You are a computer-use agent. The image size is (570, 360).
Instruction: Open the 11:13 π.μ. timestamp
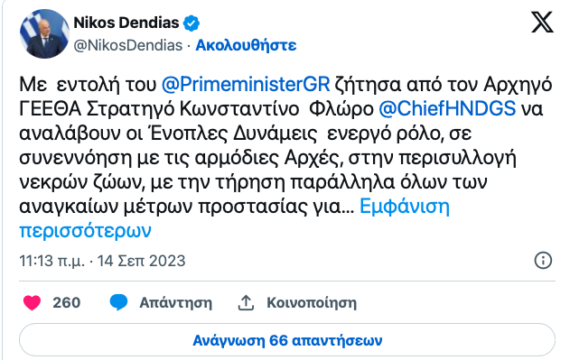click(51, 261)
